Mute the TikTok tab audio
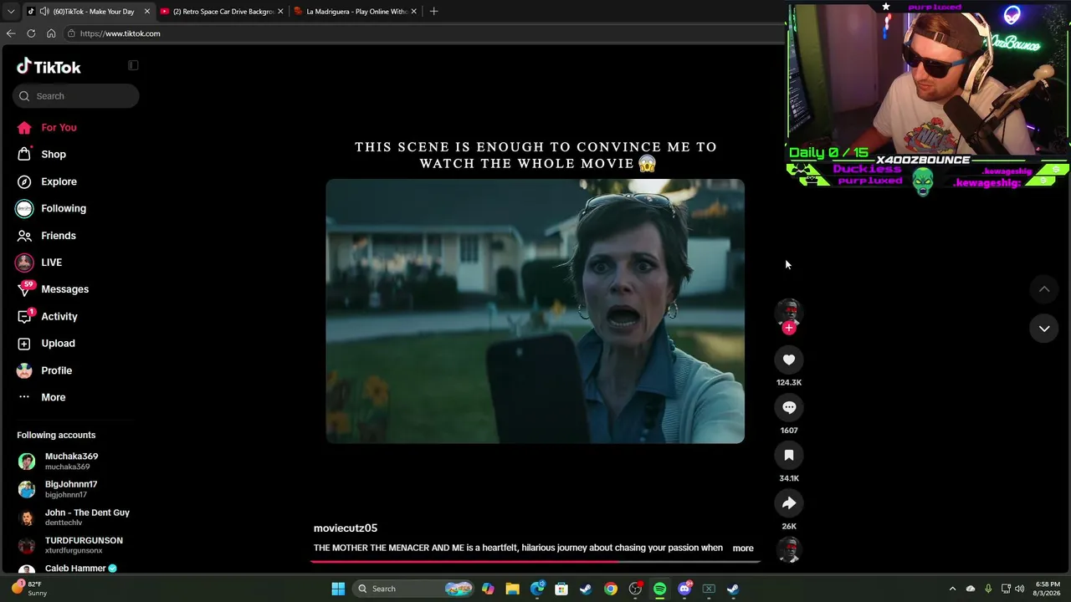Image resolution: width=1071 pixels, height=602 pixels. pyautogui.click(x=44, y=12)
